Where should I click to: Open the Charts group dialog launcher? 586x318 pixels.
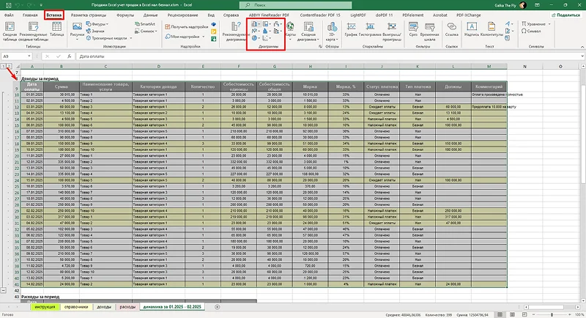(x=320, y=47)
